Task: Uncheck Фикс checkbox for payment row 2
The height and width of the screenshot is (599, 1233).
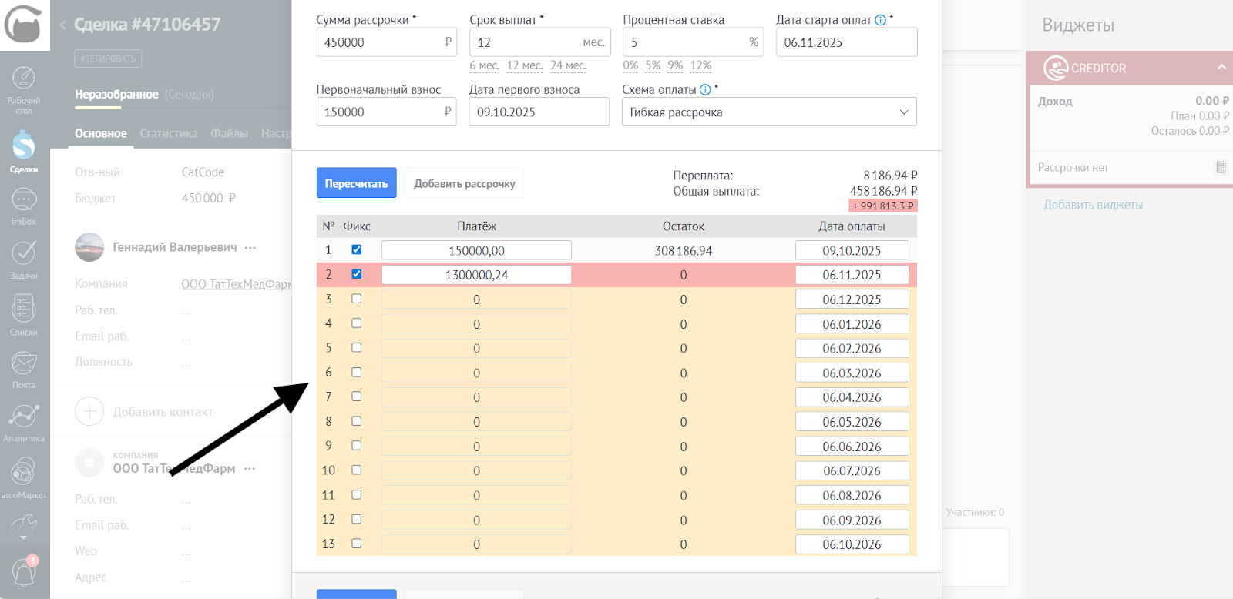Action: [357, 274]
